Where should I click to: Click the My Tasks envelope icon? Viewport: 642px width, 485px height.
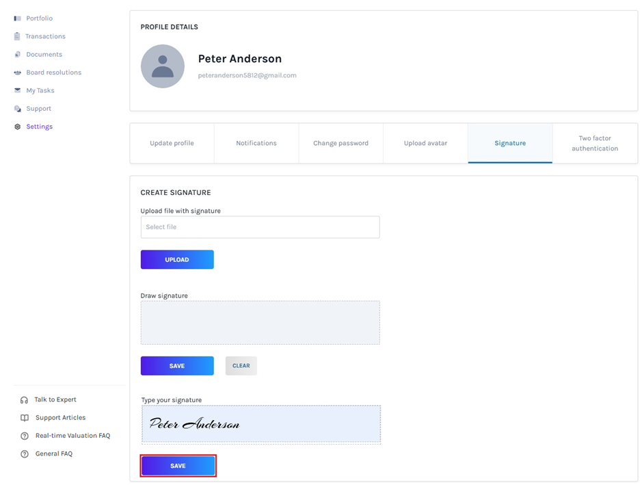click(17, 90)
